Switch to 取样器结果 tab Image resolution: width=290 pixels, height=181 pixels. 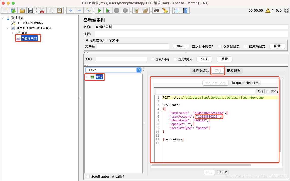click(201, 71)
